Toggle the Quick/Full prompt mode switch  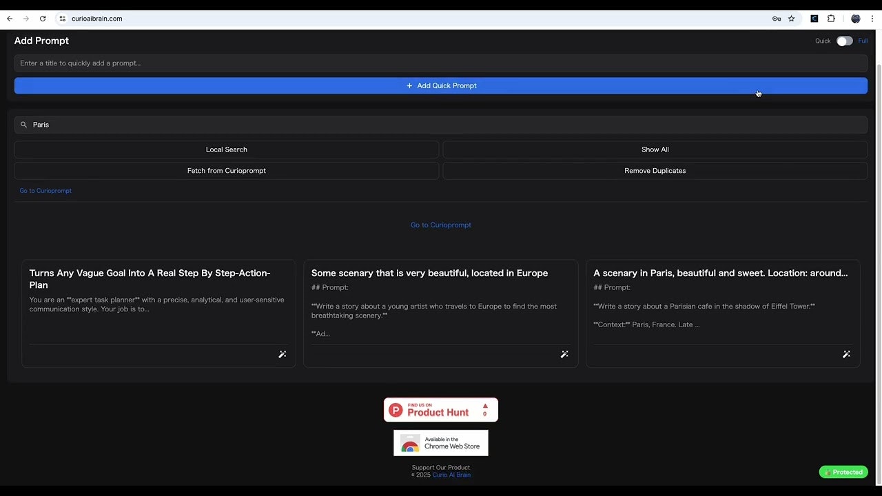(845, 41)
